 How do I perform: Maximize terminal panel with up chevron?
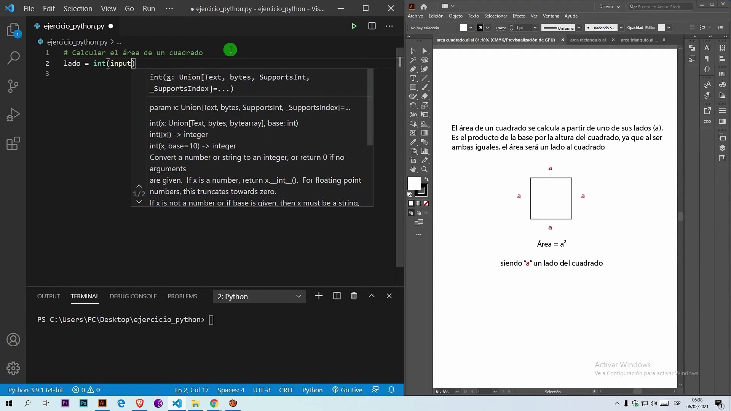click(372, 296)
